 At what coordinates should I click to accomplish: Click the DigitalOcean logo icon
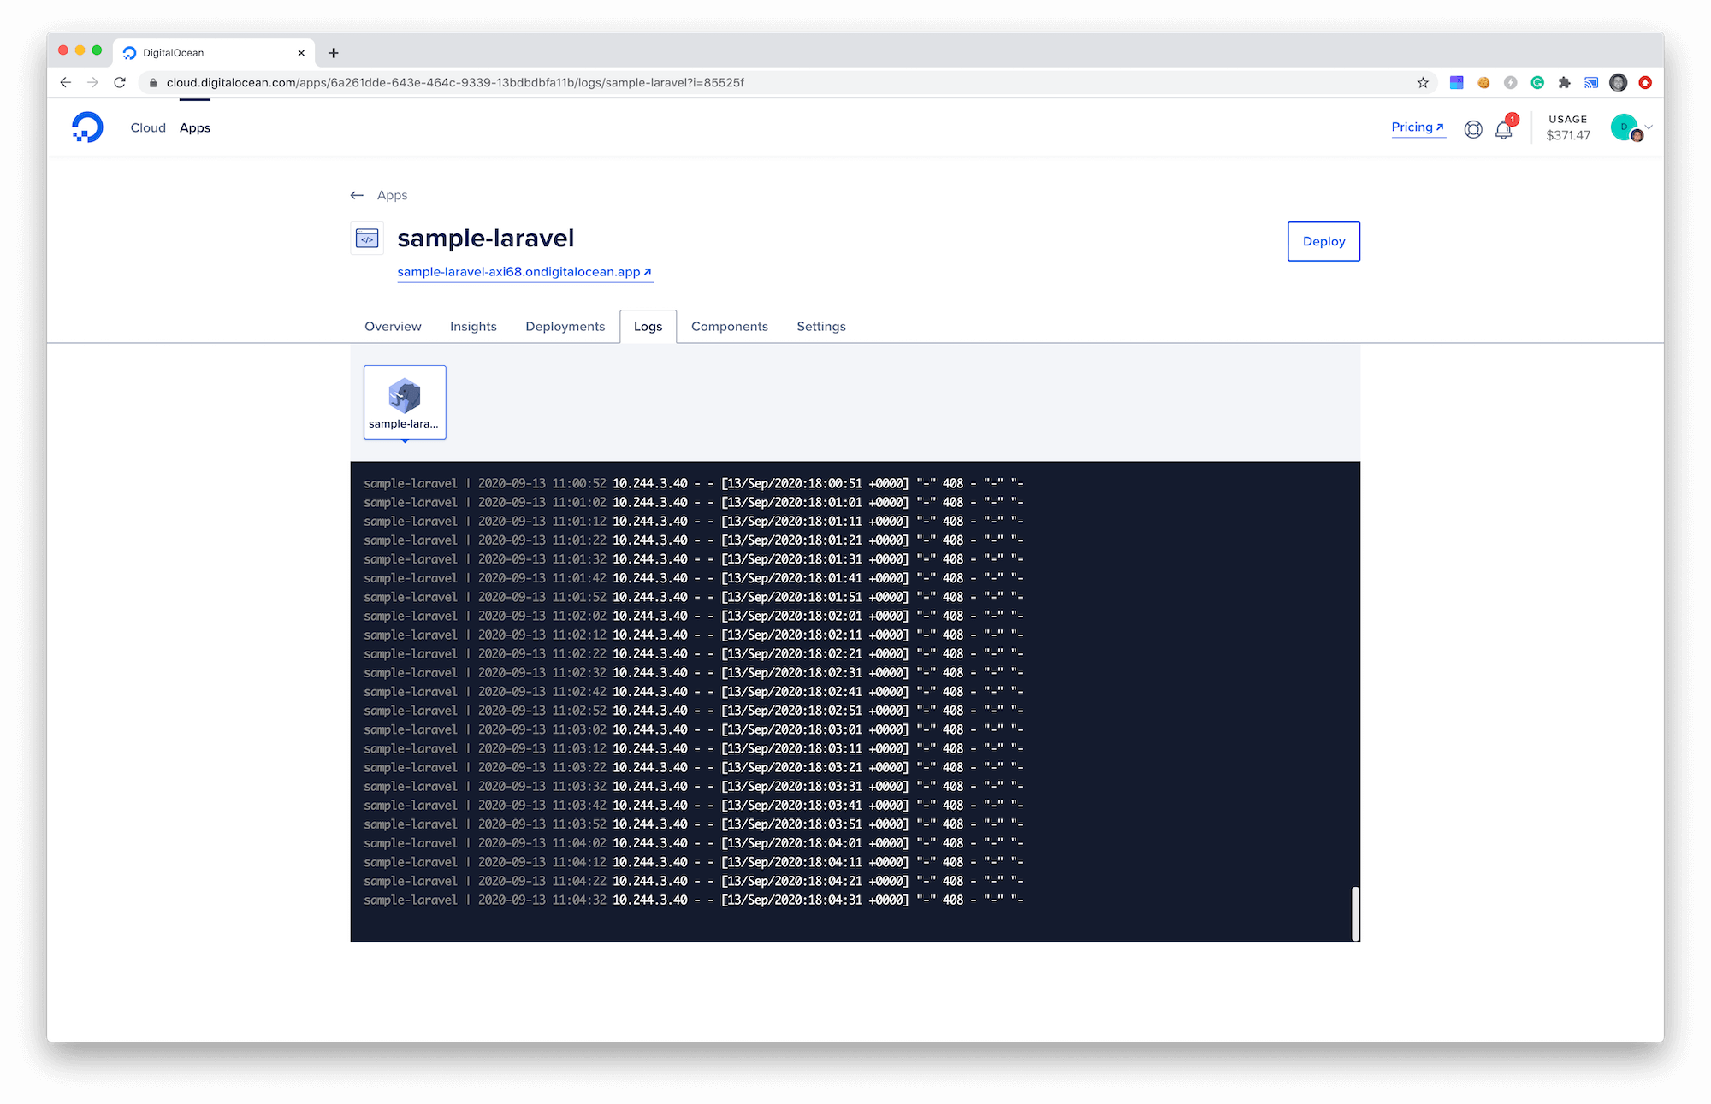[x=86, y=127]
